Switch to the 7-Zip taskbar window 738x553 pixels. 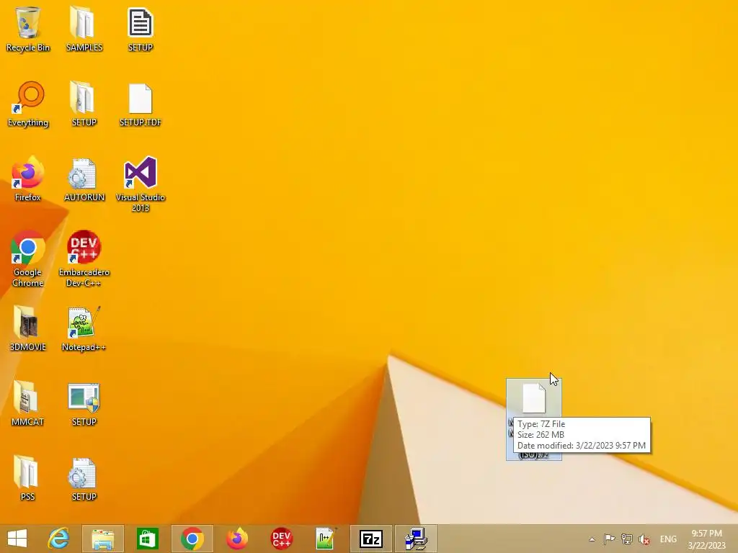point(371,539)
